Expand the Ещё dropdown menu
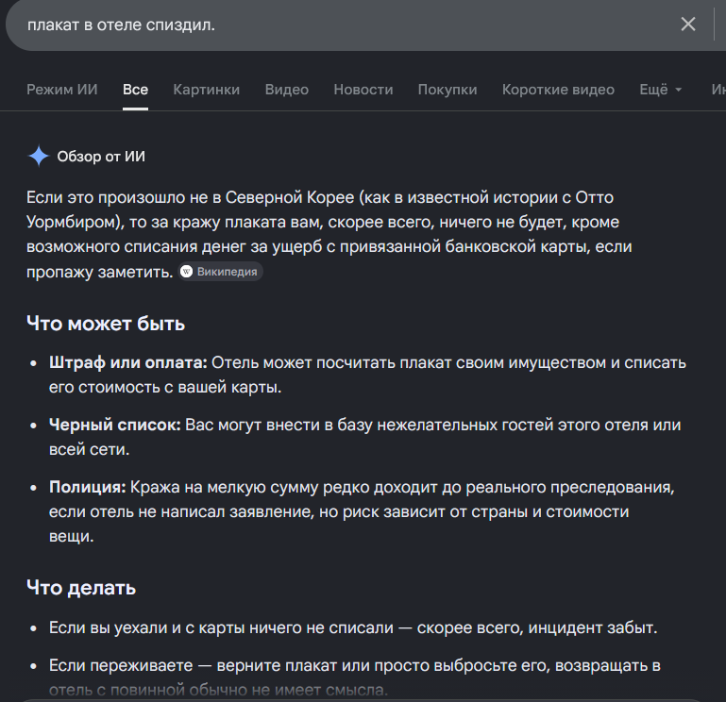The image size is (726, 702). point(661,90)
